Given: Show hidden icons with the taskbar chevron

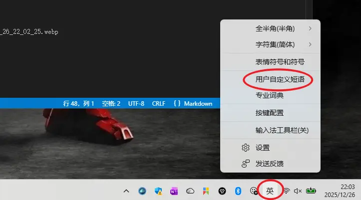Looking at the screenshot, I should point(126,191).
